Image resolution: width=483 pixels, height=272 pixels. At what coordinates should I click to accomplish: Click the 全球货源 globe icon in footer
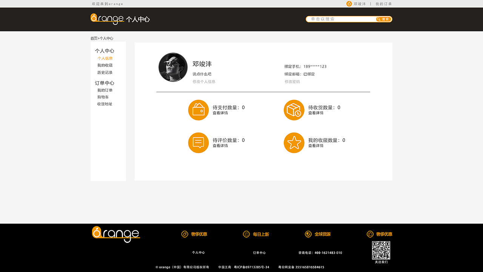click(x=308, y=234)
